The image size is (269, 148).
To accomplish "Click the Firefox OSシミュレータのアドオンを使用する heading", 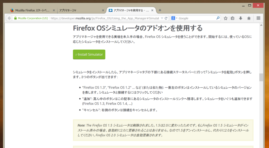I will tap(138, 28).
